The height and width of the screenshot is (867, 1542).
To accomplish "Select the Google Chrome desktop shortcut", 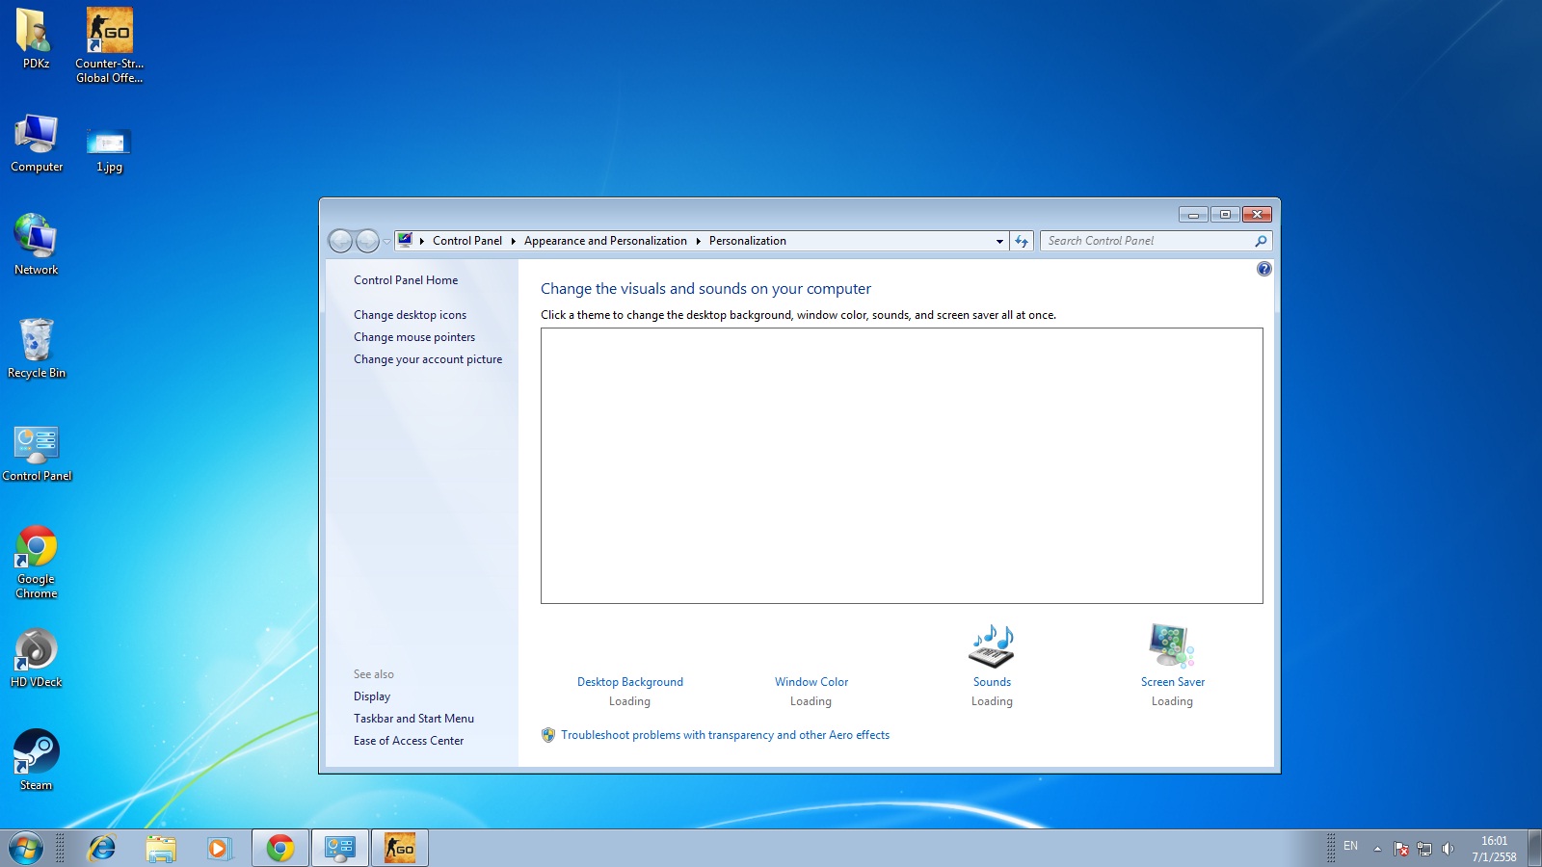I will coord(37,563).
